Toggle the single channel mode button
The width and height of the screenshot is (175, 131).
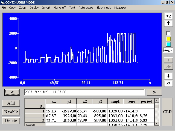click(168, 50)
